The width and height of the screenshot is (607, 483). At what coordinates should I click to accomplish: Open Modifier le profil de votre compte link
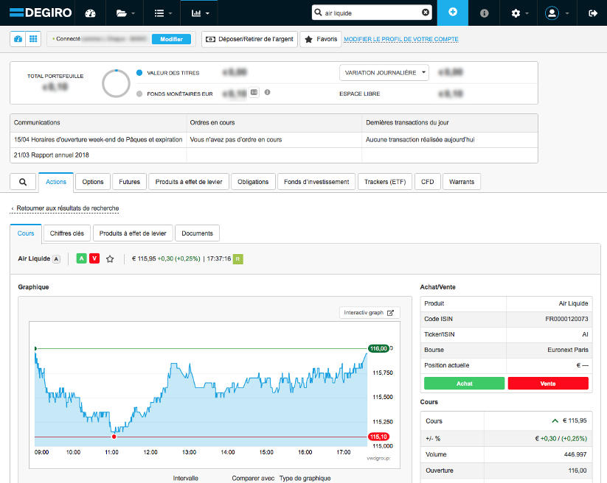(x=401, y=39)
